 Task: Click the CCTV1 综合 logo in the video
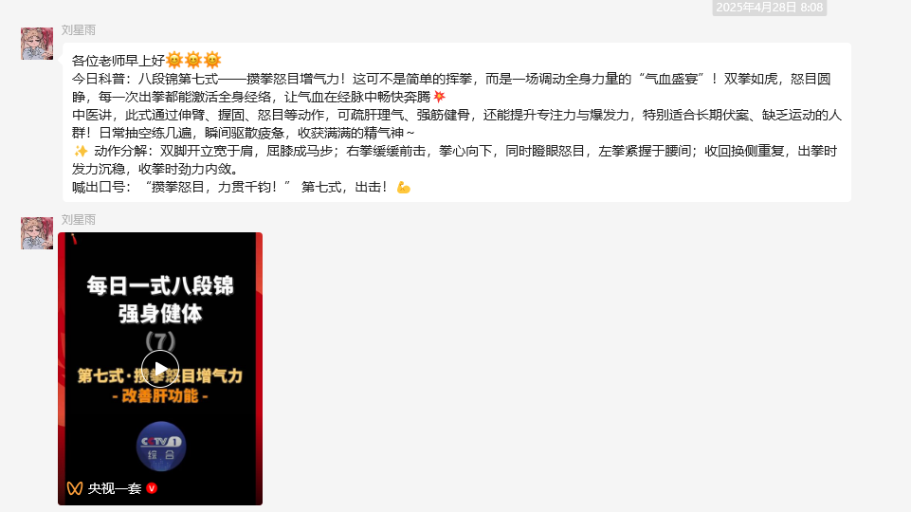[x=161, y=446]
